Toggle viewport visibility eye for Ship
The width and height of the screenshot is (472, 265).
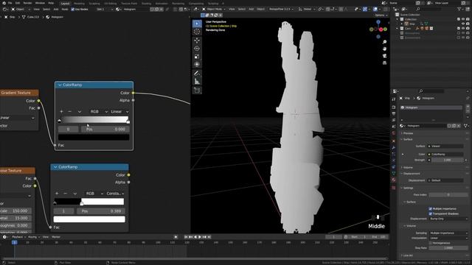tap(463, 24)
